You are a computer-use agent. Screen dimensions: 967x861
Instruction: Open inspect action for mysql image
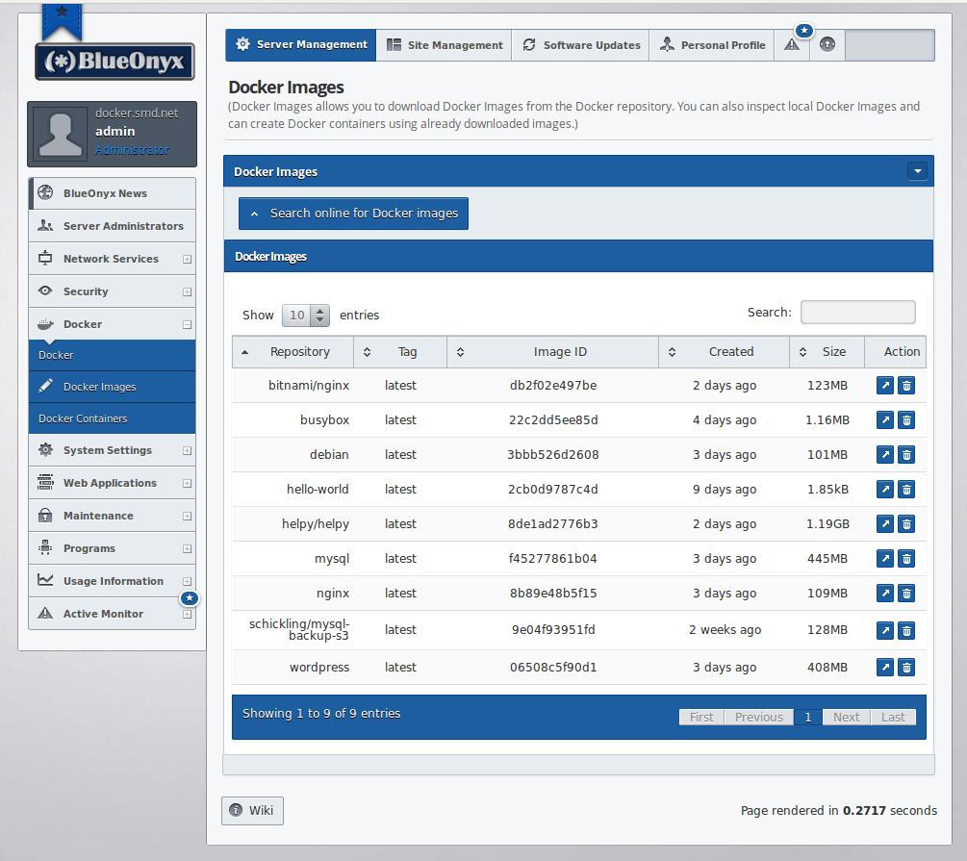(885, 558)
